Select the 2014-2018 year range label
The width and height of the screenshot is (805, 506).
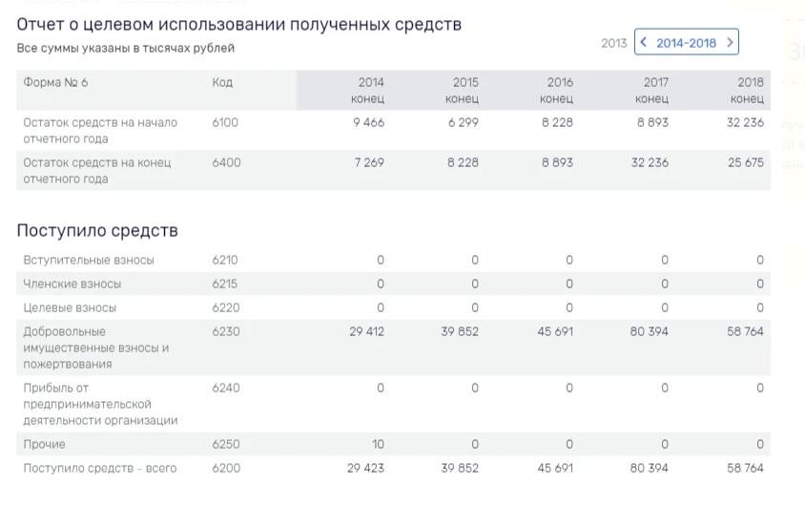coord(686,43)
